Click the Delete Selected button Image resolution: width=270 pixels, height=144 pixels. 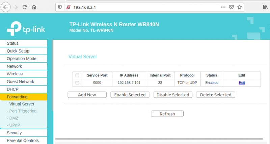click(216, 95)
